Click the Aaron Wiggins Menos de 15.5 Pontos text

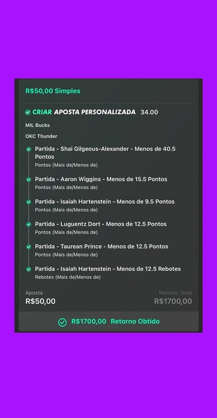pyautogui.click(x=101, y=179)
